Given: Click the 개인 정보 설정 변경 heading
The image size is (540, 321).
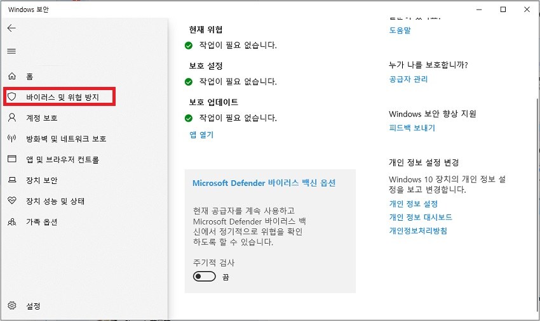Looking at the screenshot, I should coord(424,162).
